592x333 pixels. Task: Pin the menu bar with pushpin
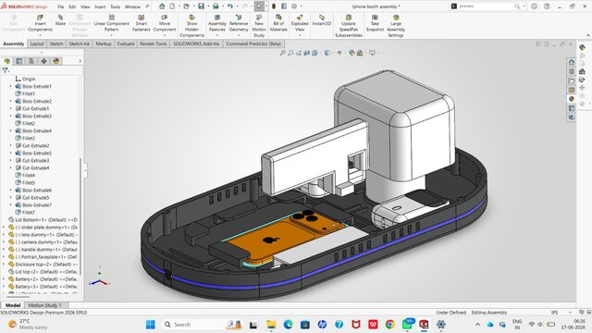click(x=147, y=6)
